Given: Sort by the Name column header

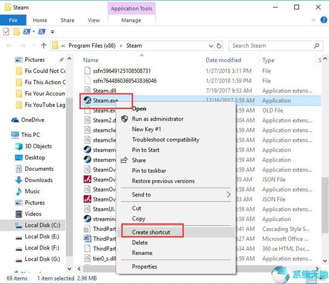Looking at the screenshot, I should 90,60.
